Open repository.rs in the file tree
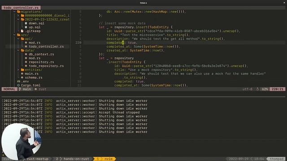 point(41,62)
